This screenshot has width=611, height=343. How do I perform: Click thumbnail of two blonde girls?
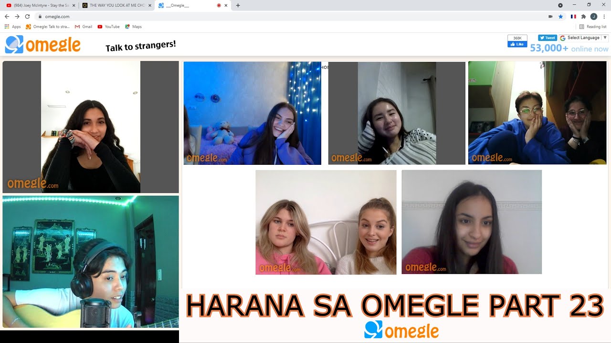pyautogui.click(x=326, y=222)
